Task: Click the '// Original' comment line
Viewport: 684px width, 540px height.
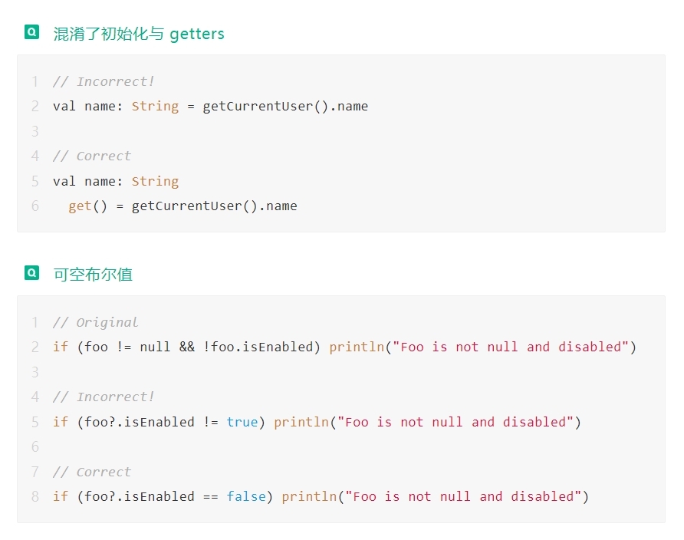Action: [x=96, y=322]
